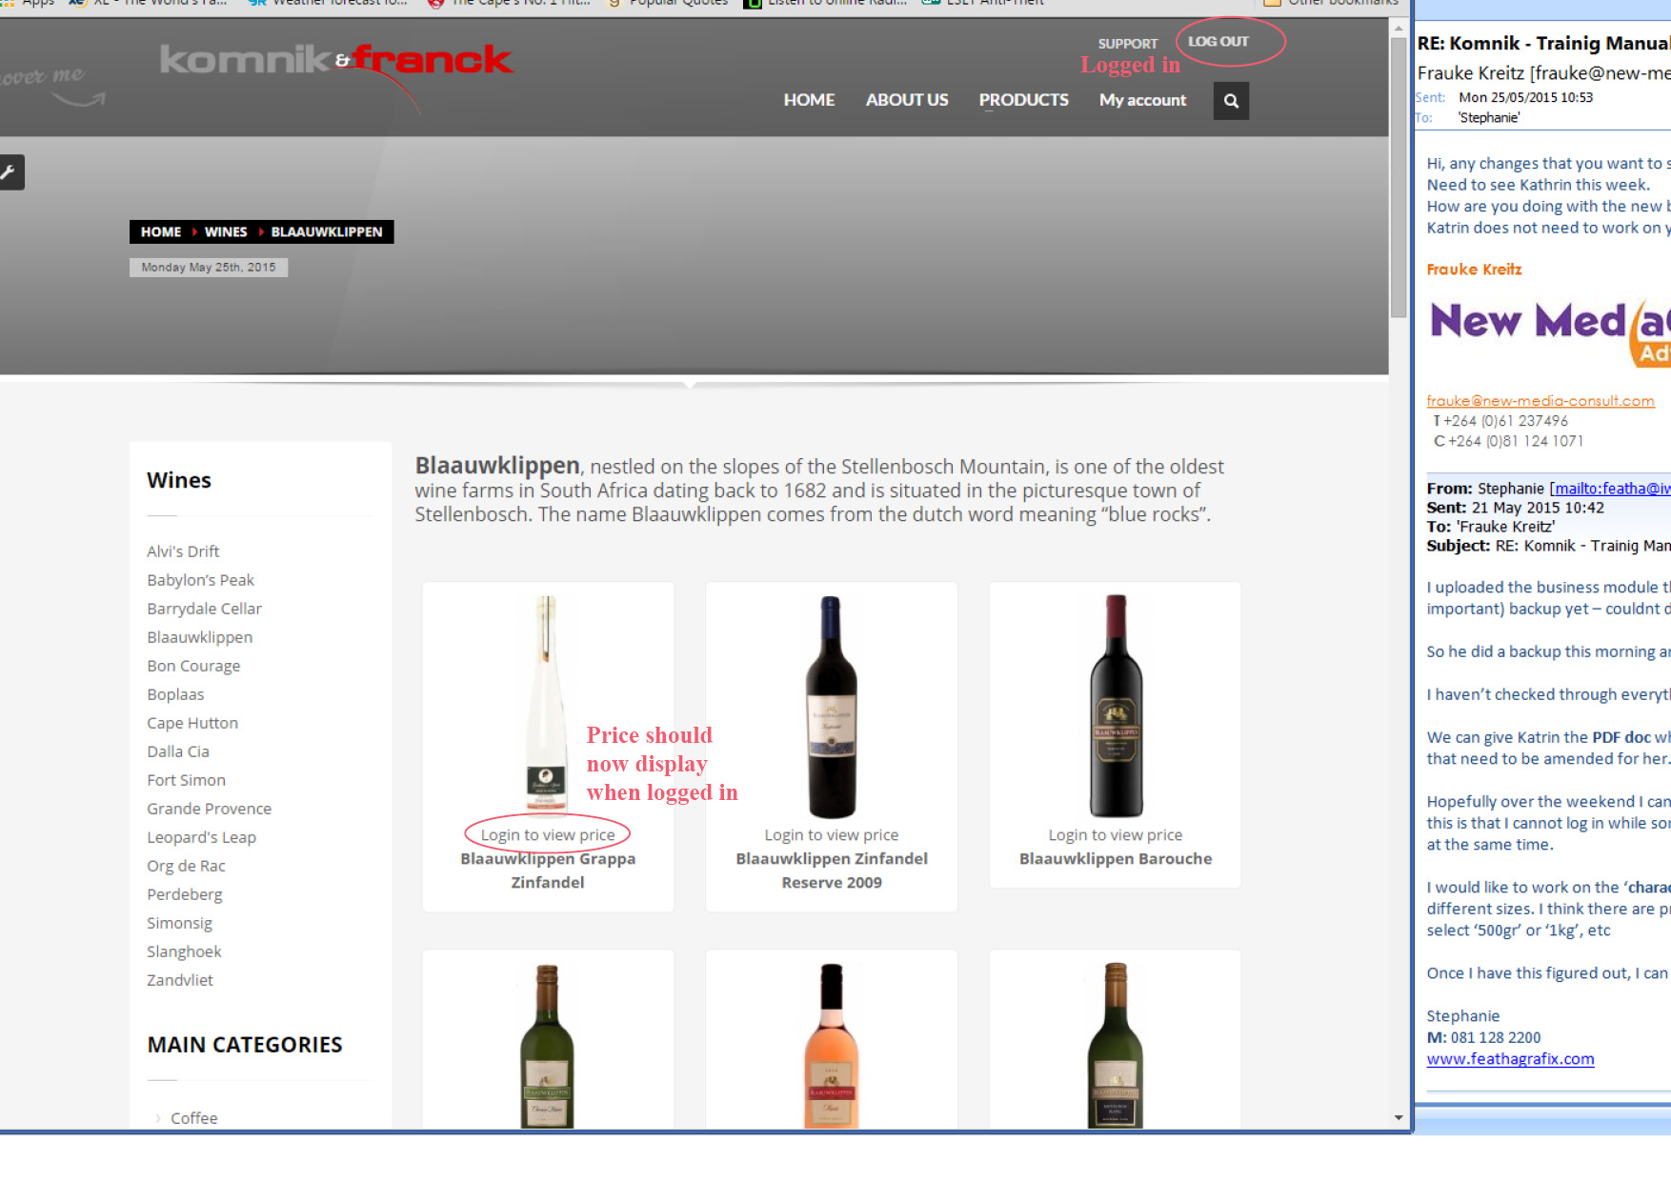
Task: Click the Blaauwklippen Barouche bottle image
Action: 1116,706
